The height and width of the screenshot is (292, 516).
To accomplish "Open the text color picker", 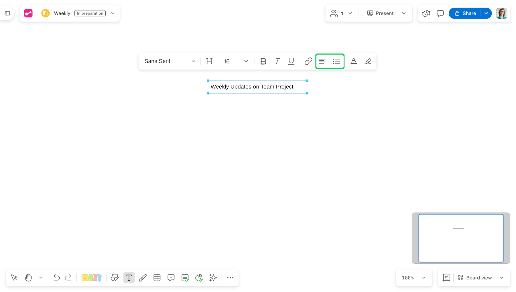I will (354, 61).
